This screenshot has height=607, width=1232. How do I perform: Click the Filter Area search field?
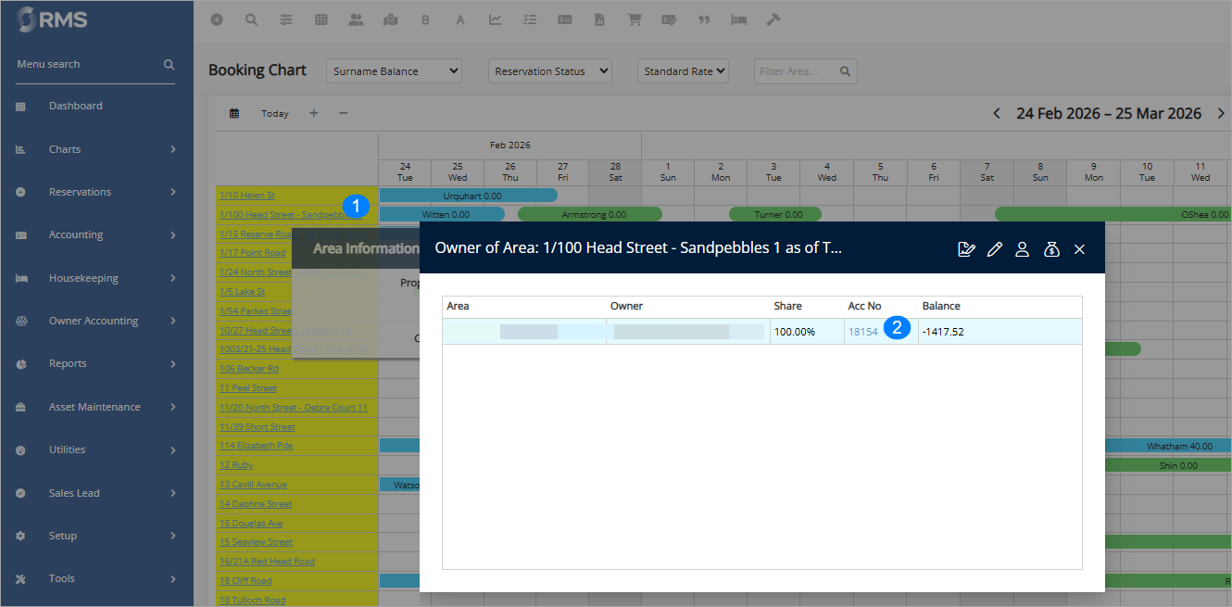click(797, 71)
